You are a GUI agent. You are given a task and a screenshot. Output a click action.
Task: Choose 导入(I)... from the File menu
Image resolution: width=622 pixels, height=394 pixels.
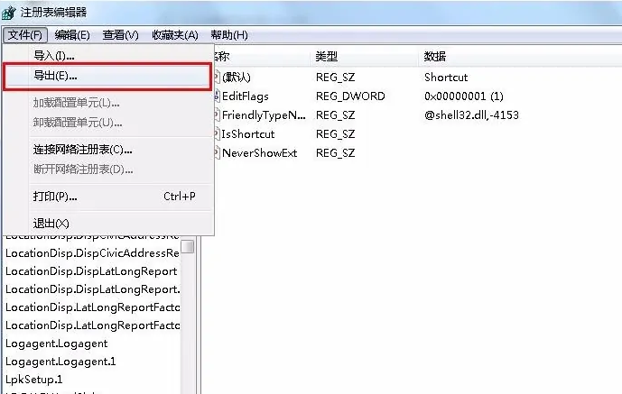pyautogui.click(x=54, y=56)
